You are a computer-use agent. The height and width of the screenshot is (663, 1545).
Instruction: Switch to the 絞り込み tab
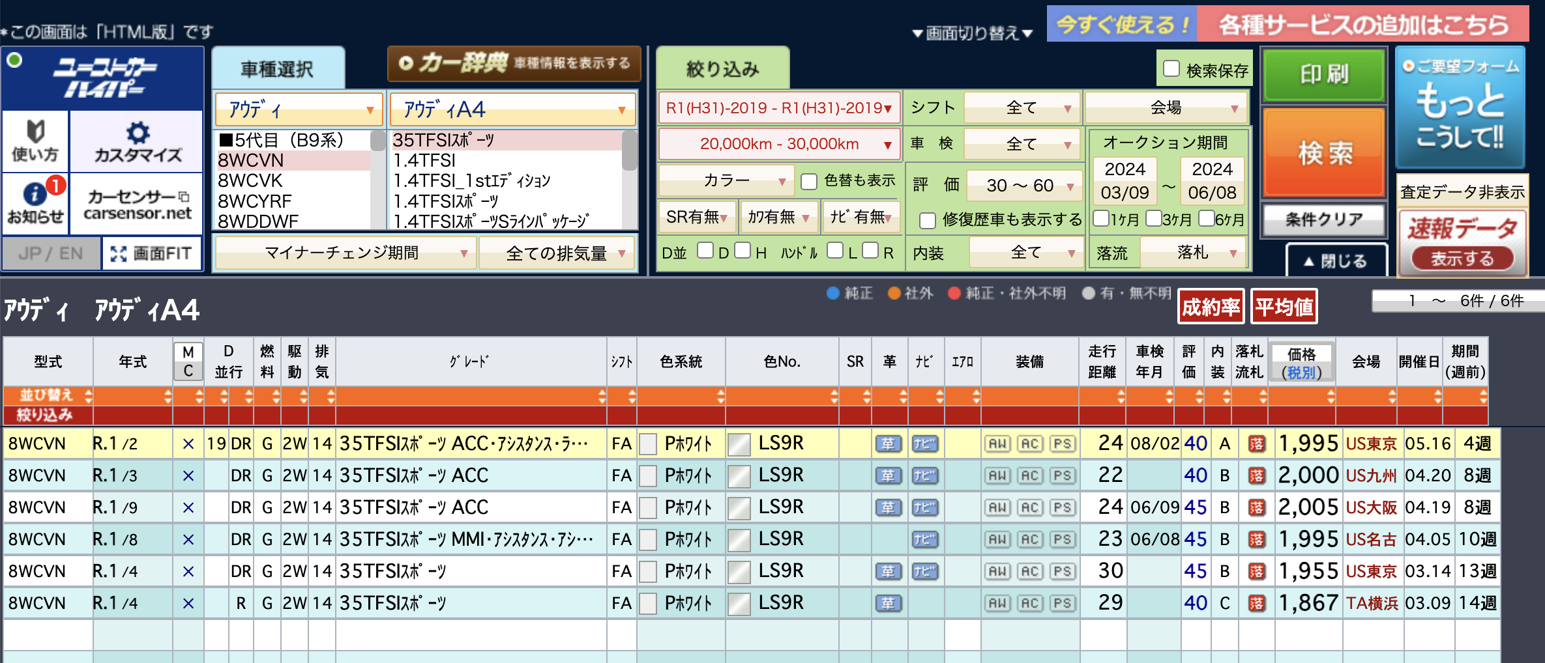722,68
